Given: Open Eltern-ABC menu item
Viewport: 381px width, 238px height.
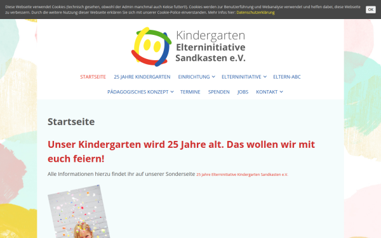Looking at the screenshot, I should click(287, 77).
